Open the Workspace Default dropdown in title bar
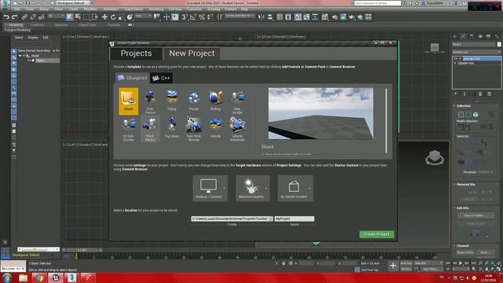Viewport: 503px width, 283px height. tap(73, 3)
